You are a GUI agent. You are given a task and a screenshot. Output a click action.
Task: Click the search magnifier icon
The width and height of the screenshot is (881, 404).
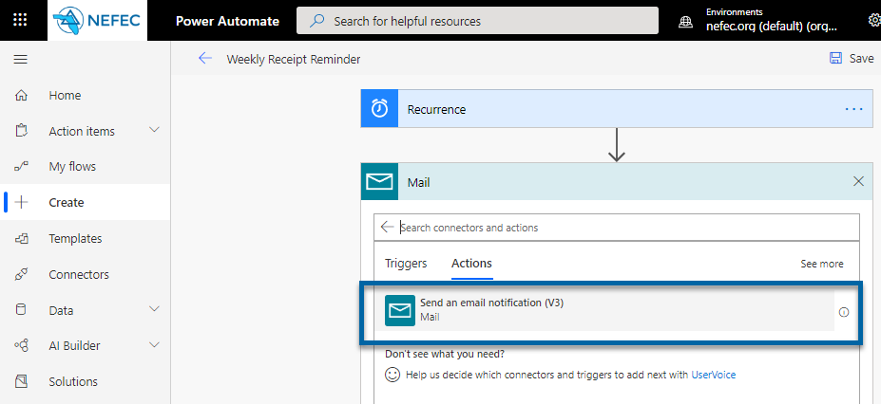pyautogui.click(x=317, y=21)
